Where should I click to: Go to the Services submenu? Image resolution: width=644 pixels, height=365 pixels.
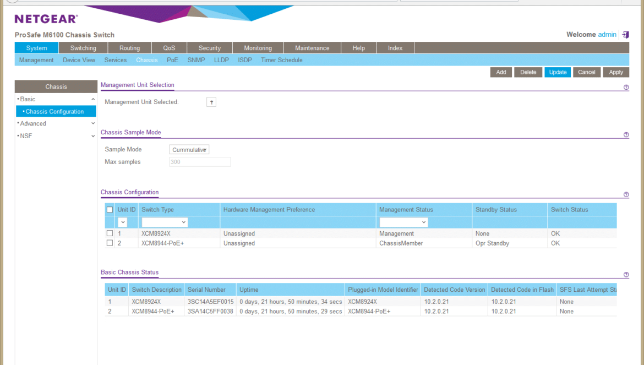pyautogui.click(x=116, y=60)
